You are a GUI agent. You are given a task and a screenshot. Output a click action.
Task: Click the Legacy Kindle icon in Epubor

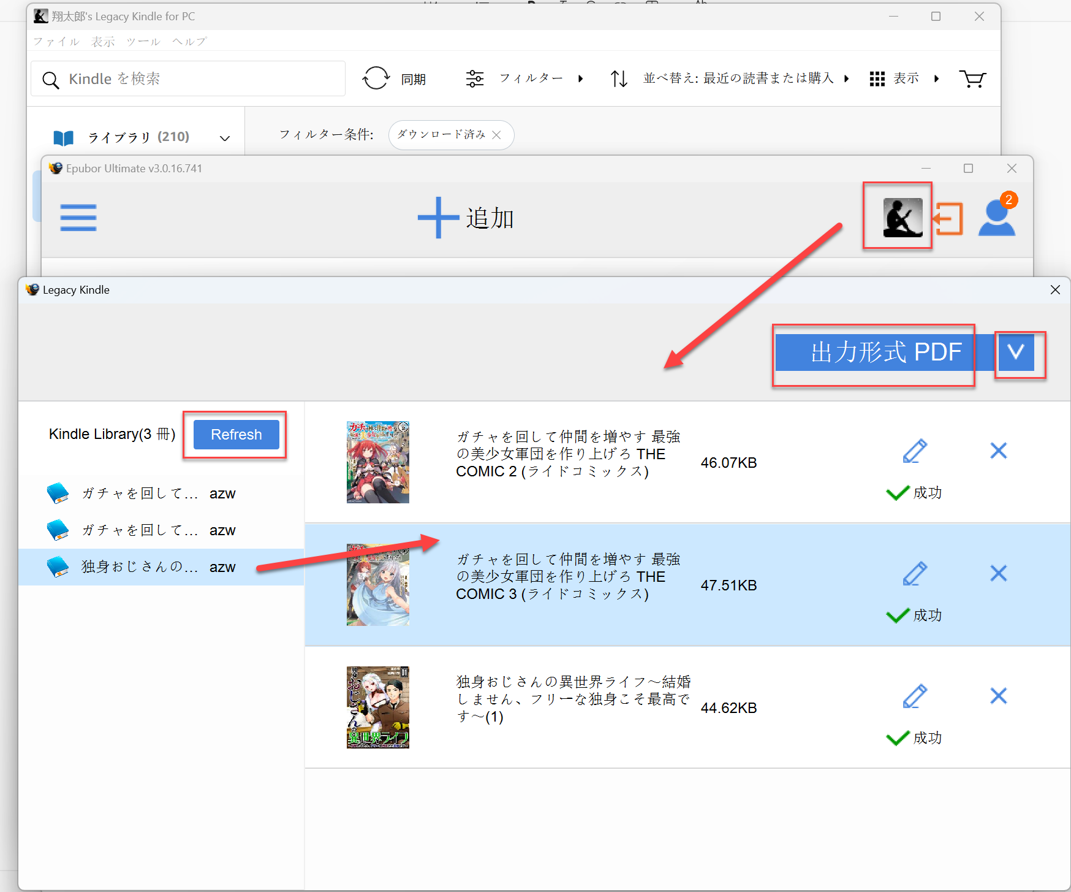pos(903,217)
